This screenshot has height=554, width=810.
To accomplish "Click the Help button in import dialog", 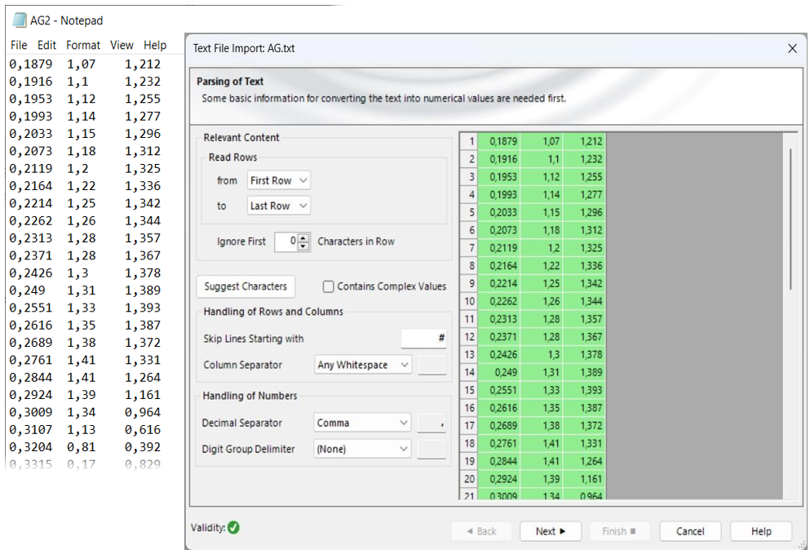I will point(761,531).
